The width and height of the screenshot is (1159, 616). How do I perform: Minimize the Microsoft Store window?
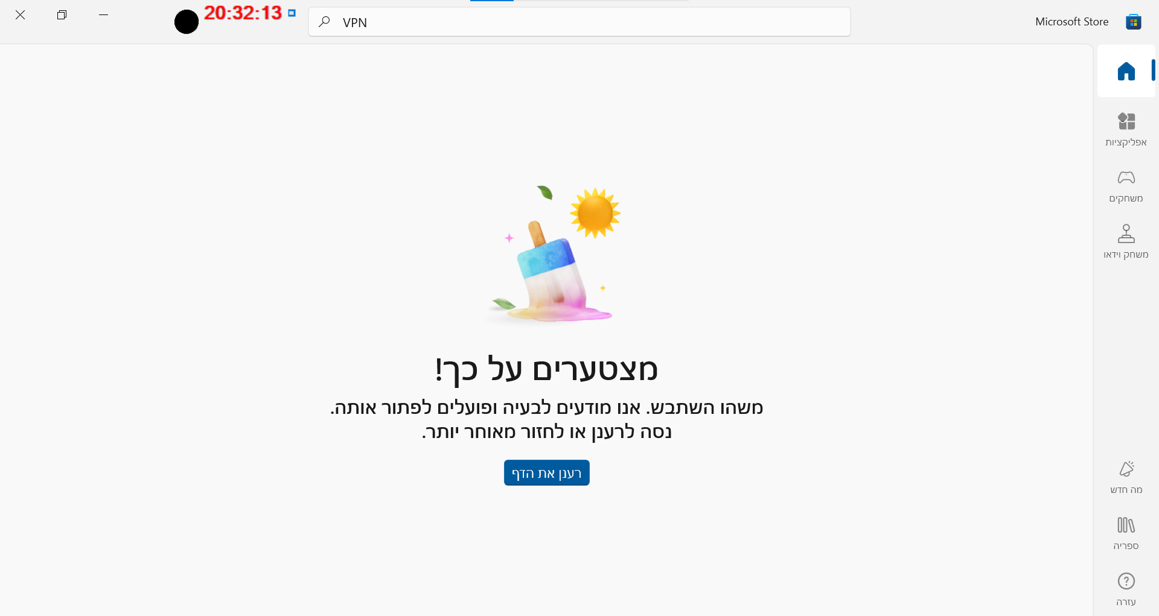(x=103, y=15)
